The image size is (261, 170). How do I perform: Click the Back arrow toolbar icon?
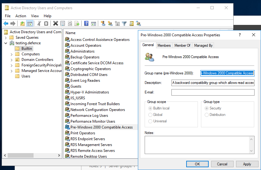coord(6,23)
